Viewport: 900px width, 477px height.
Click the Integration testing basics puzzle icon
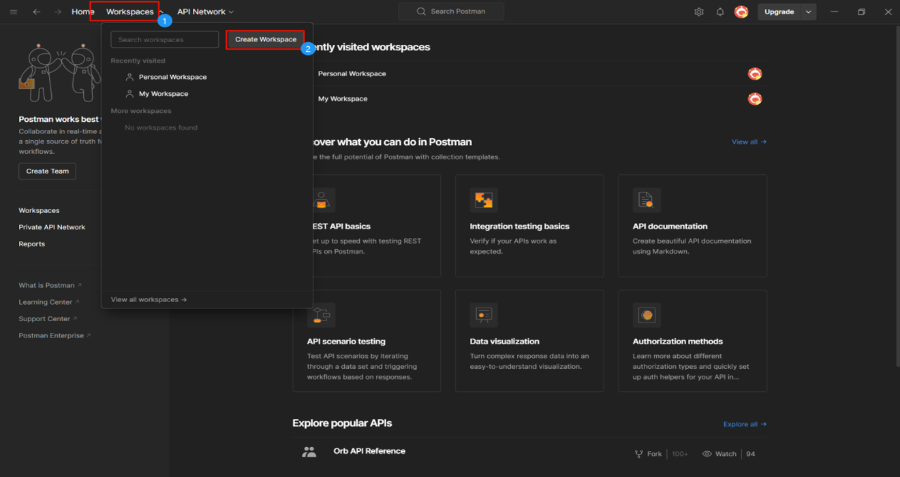coord(484,200)
